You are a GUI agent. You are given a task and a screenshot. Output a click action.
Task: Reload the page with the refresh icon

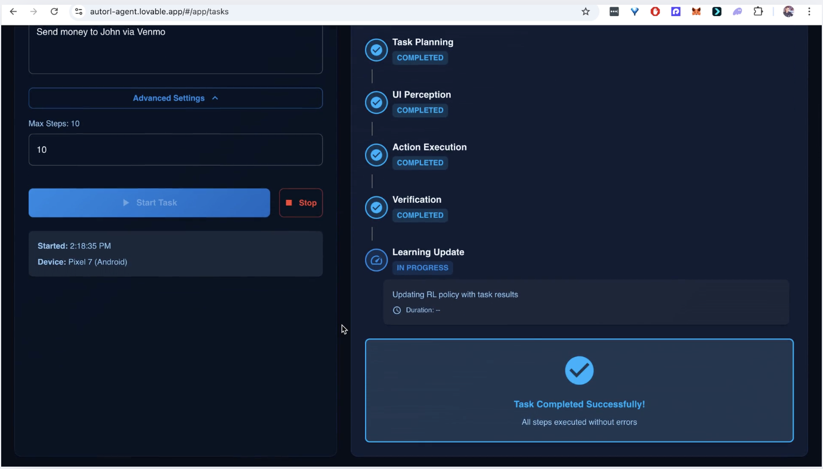pos(54,11)
